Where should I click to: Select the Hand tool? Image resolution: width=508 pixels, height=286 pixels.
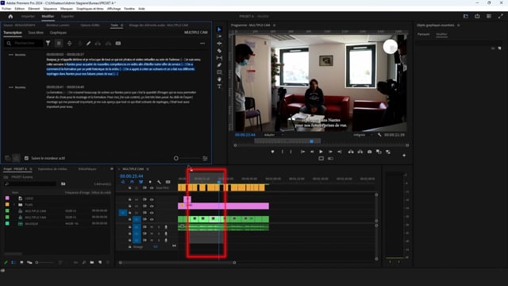(x=219, y=79)
